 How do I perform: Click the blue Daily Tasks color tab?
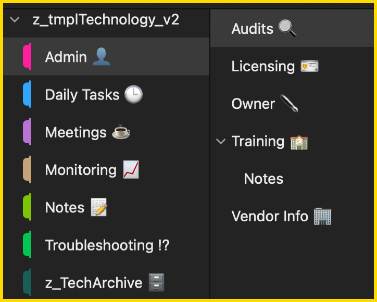click(x=27, y=94)
